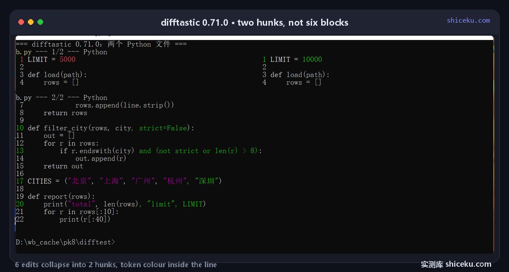Click the "上海" string in CITIES tuple

pyautogui.click(x=112, y=181)
